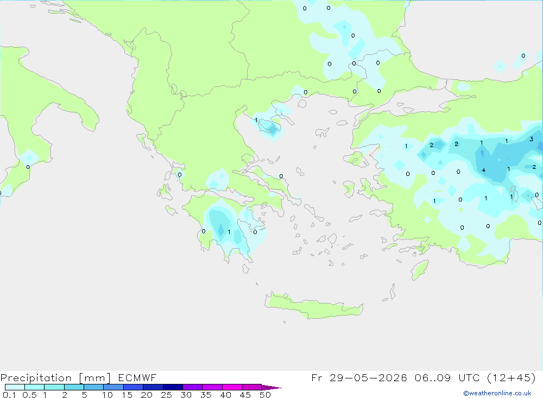Click the '20' legend scale label

[x=147, y=395]
